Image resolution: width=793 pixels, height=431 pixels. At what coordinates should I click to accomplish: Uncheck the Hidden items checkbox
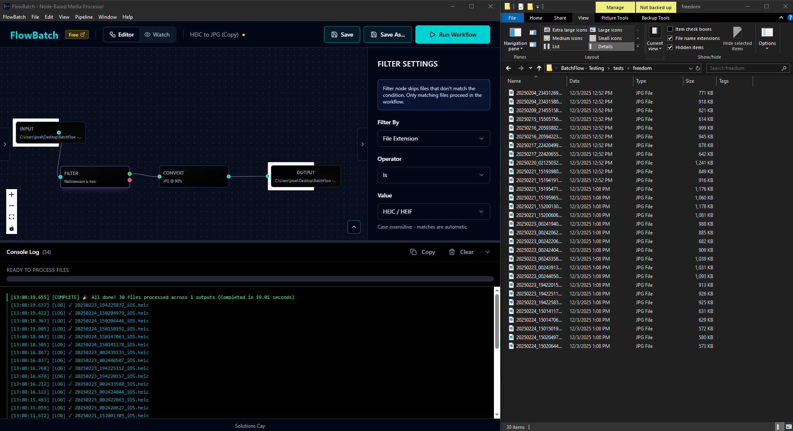point(670,47)
